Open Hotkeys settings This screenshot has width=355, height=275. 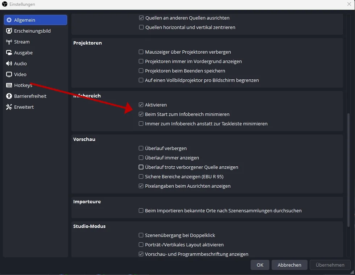point(36,85)
